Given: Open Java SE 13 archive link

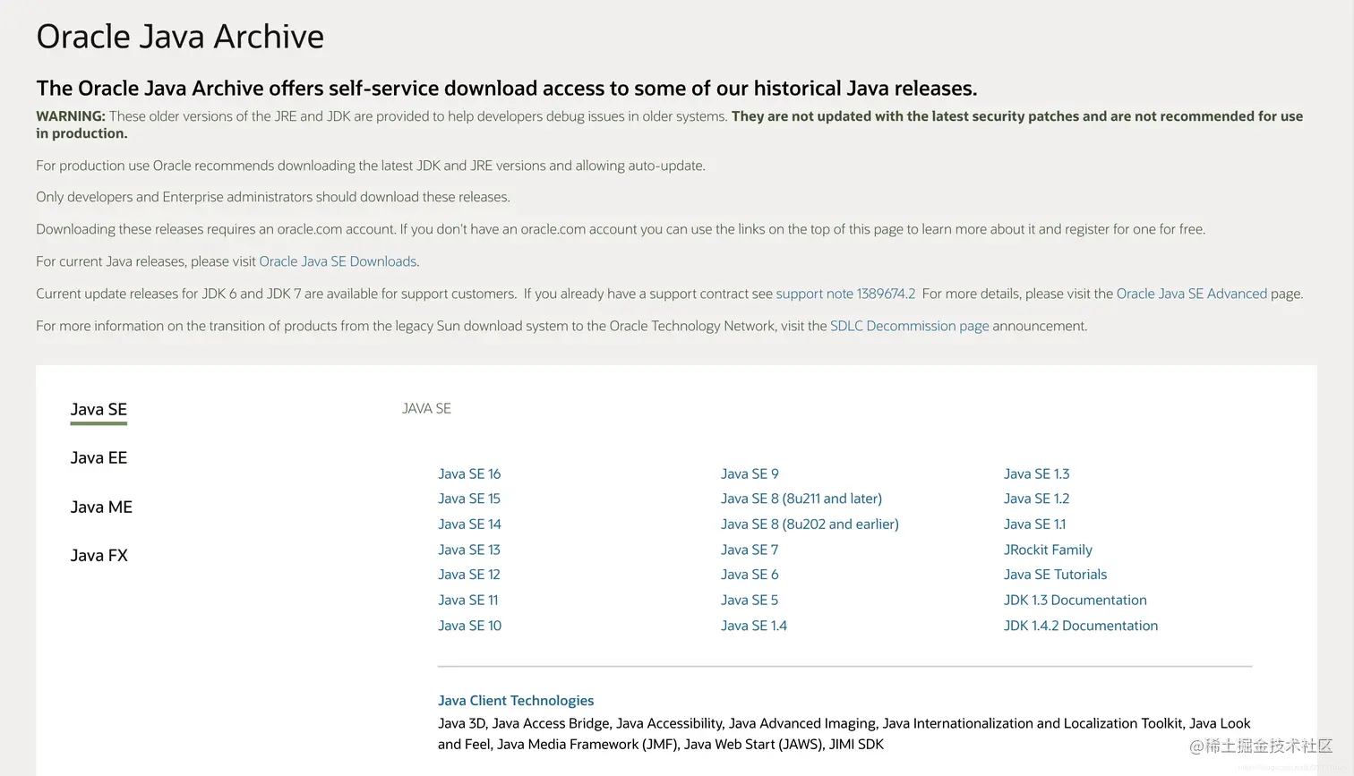Looking at the screenshot, I should tap(469, 550).
